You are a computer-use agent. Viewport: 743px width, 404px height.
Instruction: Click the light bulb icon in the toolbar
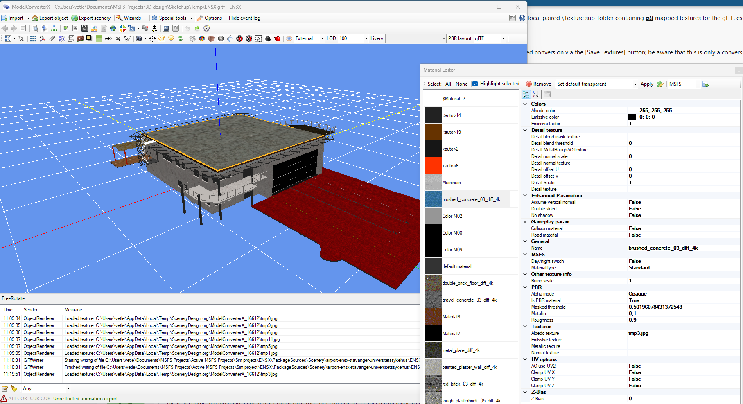click(171, 38)
